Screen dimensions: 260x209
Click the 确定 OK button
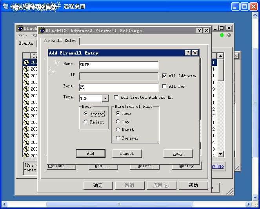(x=98, y=185)
